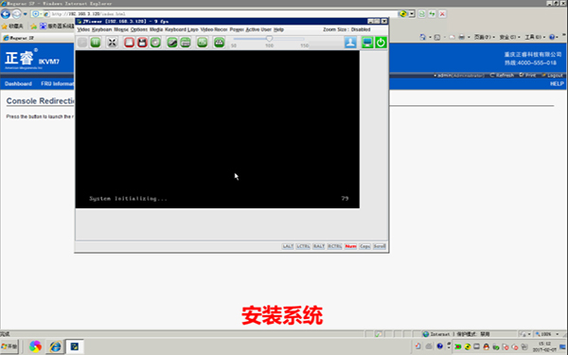
Task: Click the Refresh link in web header
Action: click(502, 76)
